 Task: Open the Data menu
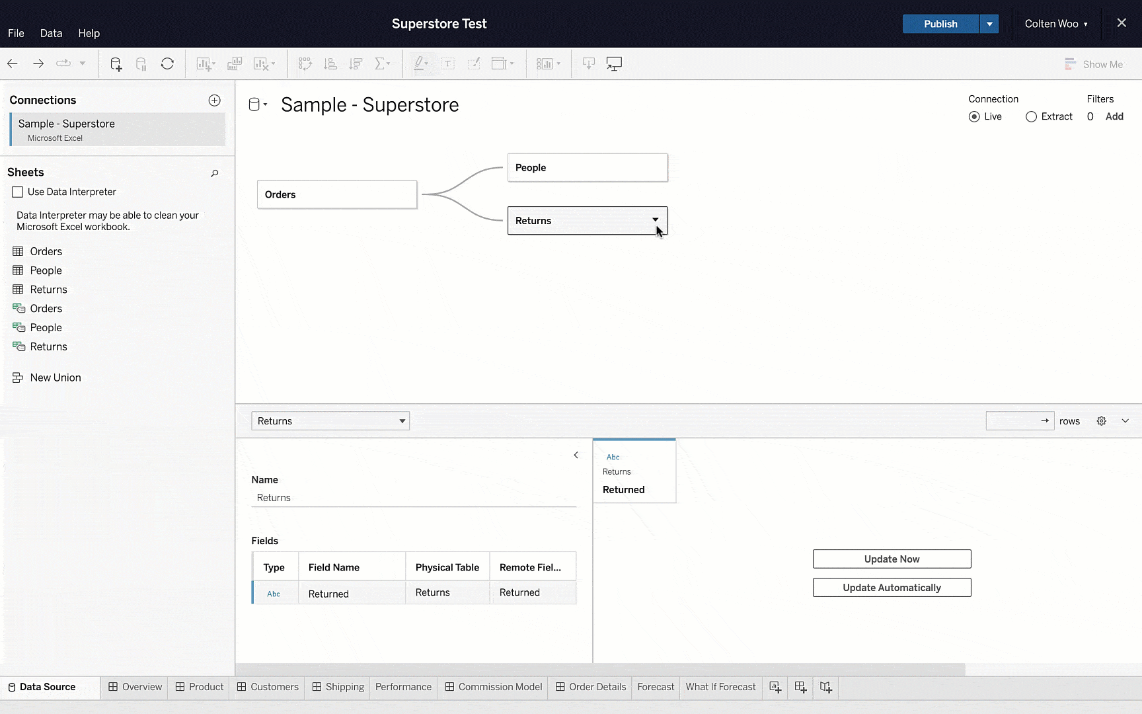click(51, 33)
